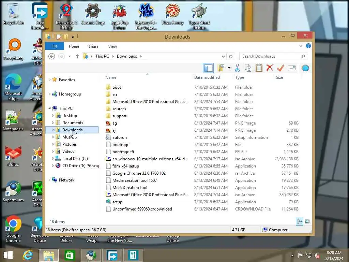
Task: Click the Back navigation arrow
Action: [52, 56]
